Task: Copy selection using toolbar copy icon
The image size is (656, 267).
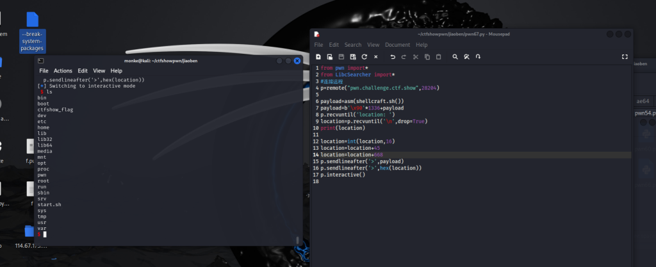Action: pos(427,57)
